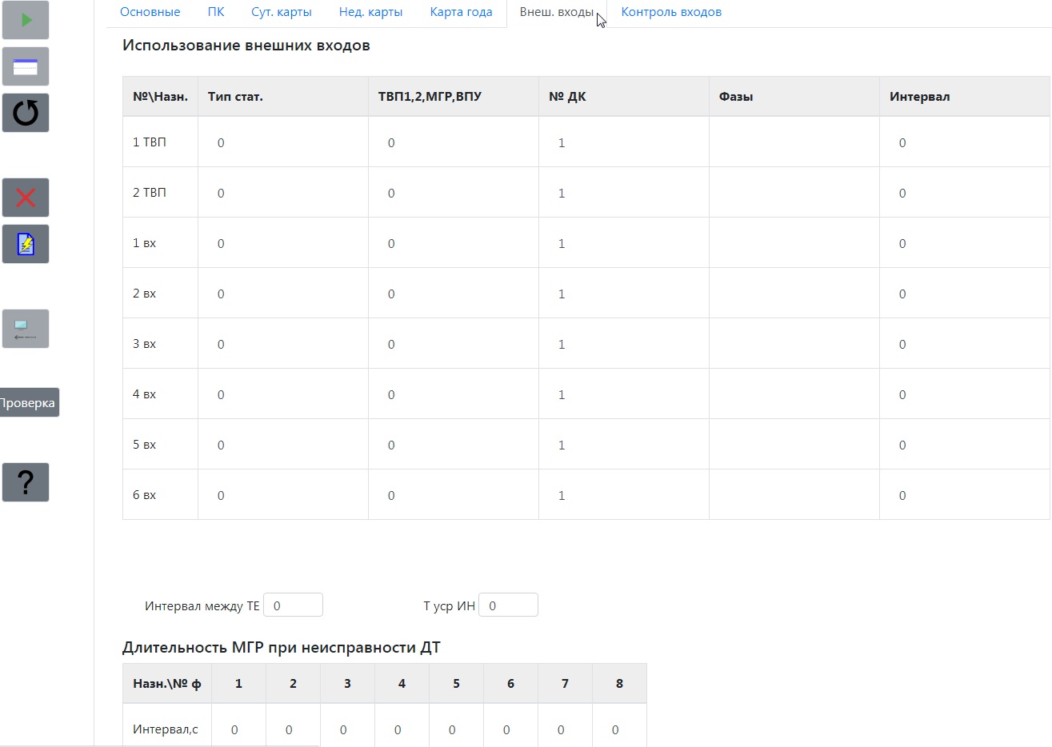Click Интервал cell in 2 вх row
The width and height of the screenshot is (1052, 747).
click(x=965, y=294)
